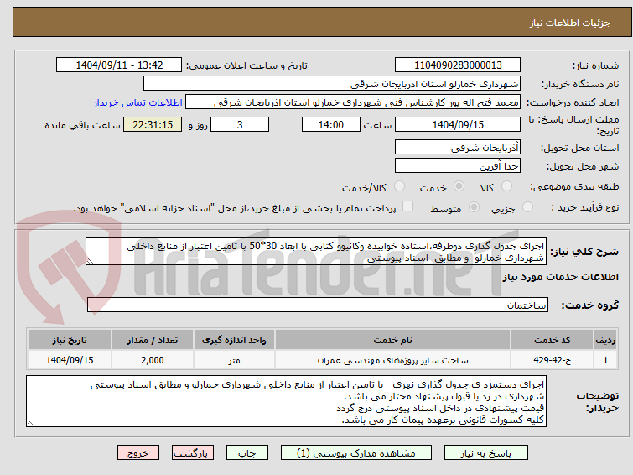This screenshot has width=633, height=475.
Task: Toggle the اسناد خزانه اسلامی payment checkbox
Action: tap(408, 206)
